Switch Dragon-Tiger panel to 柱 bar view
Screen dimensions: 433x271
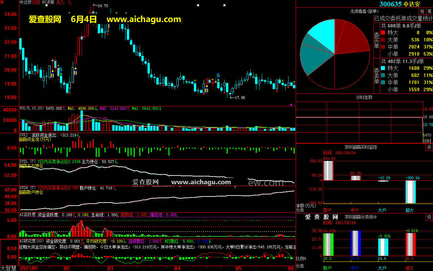(422, 11)
